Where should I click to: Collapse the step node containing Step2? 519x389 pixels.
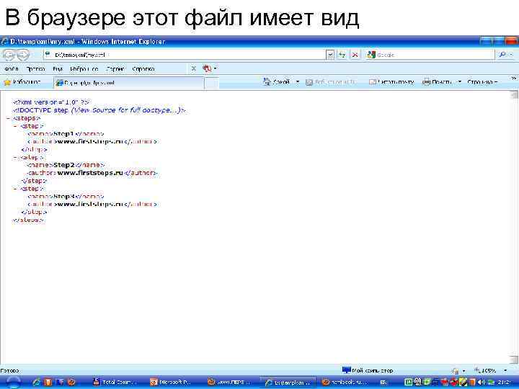click(x=16, y=158)
